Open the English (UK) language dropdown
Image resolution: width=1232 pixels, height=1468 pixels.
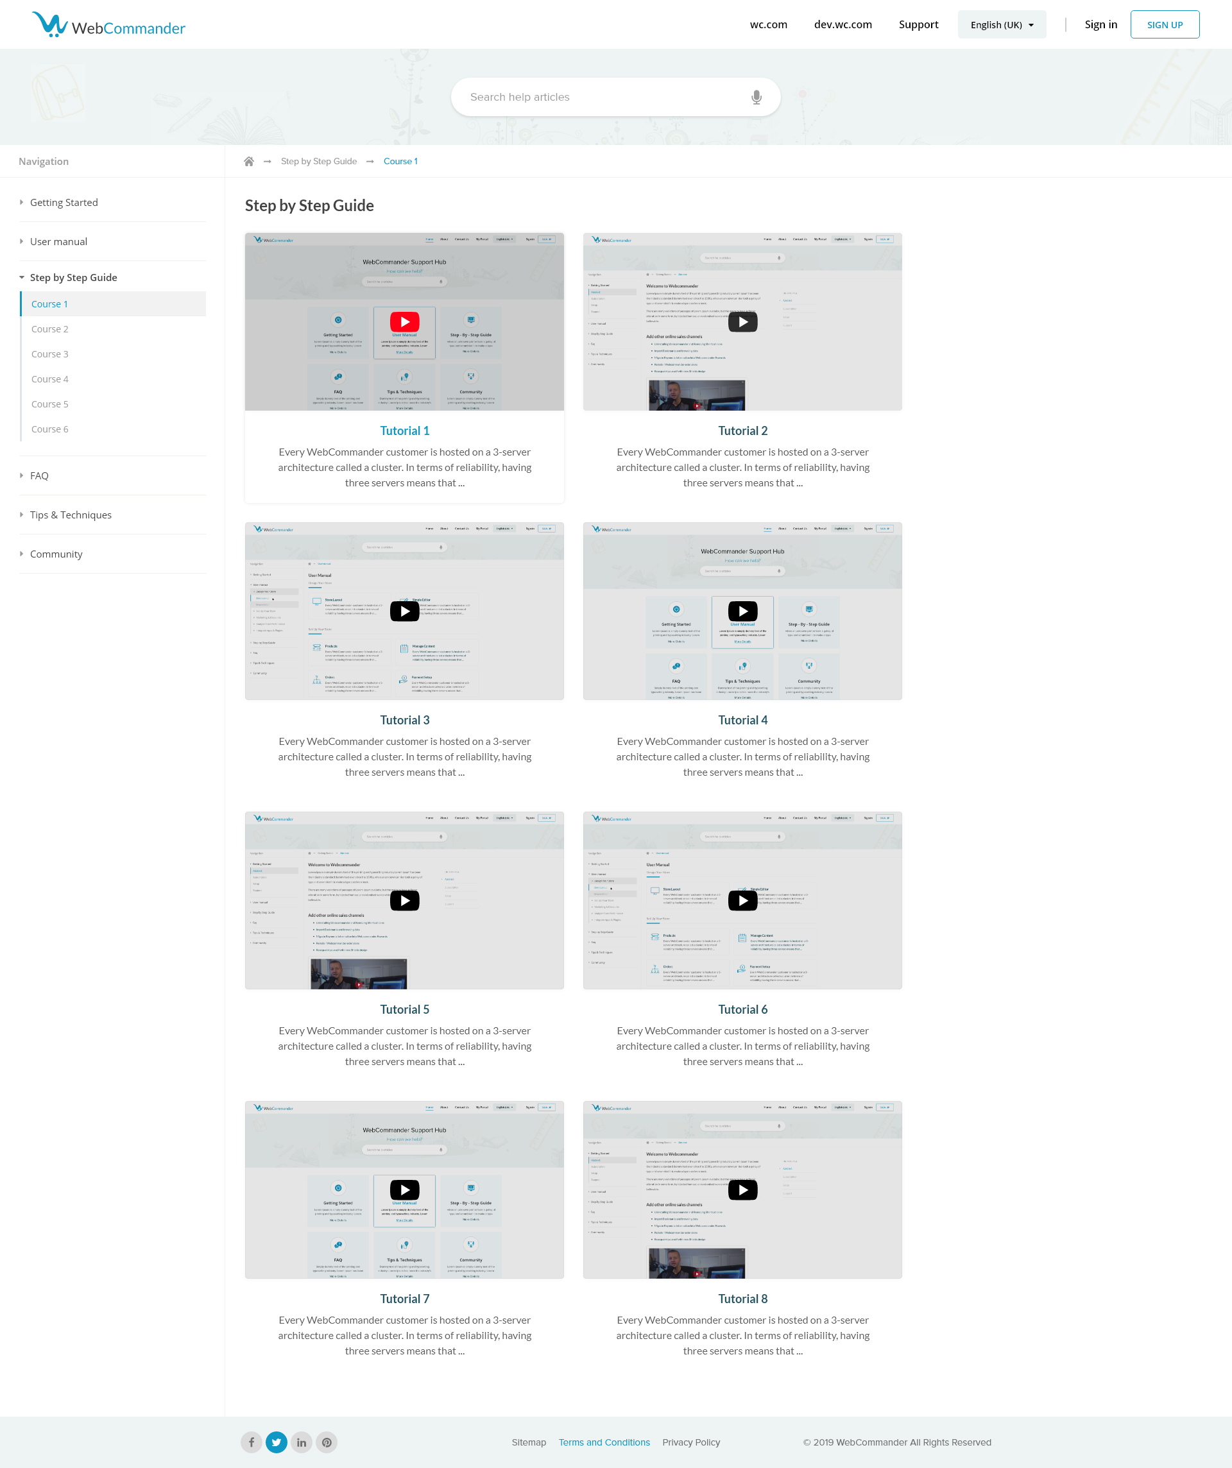coord(1001,24)
